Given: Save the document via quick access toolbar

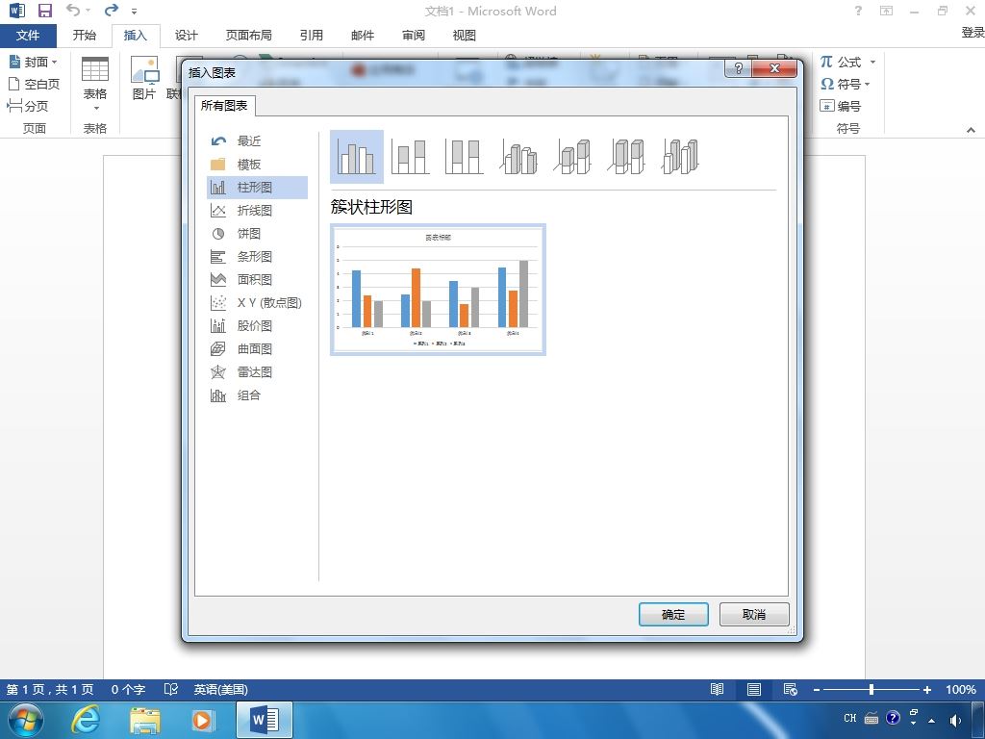Looking at the screenshot, I should (x=44, y=11).
